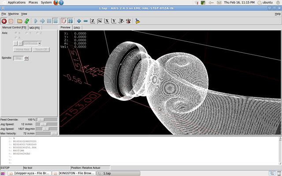The image size is (282, 176).
Task: Open a G-code file via folder icon
Action: tap(19, 21)
